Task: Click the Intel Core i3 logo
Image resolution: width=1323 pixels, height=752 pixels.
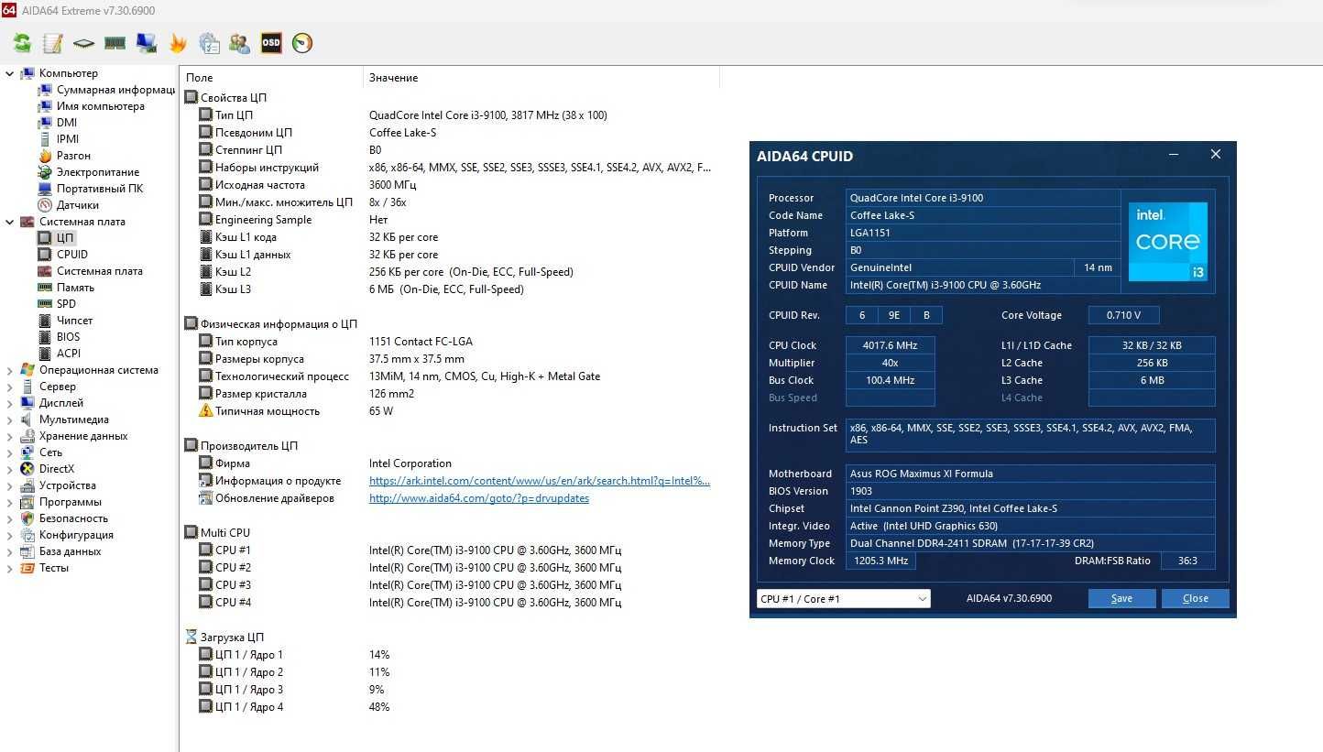Action: tap(1167, 241)
